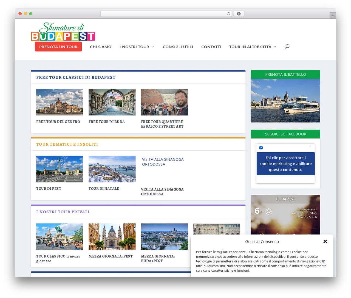Open the TOUR DI PEST title link
The width and height of the screenshot is (351, 298).
[x=49, y=189]
